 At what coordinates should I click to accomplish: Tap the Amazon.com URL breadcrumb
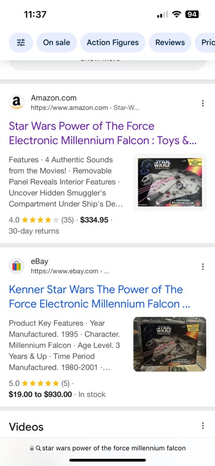85,107
